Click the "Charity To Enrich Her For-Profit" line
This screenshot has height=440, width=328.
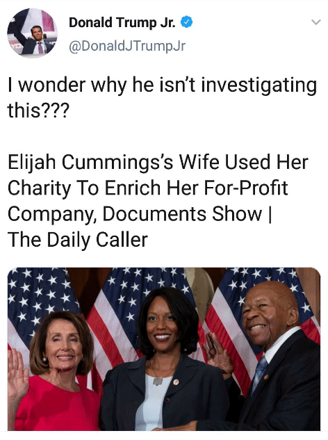pyautogui.click(x=147, y=188)
